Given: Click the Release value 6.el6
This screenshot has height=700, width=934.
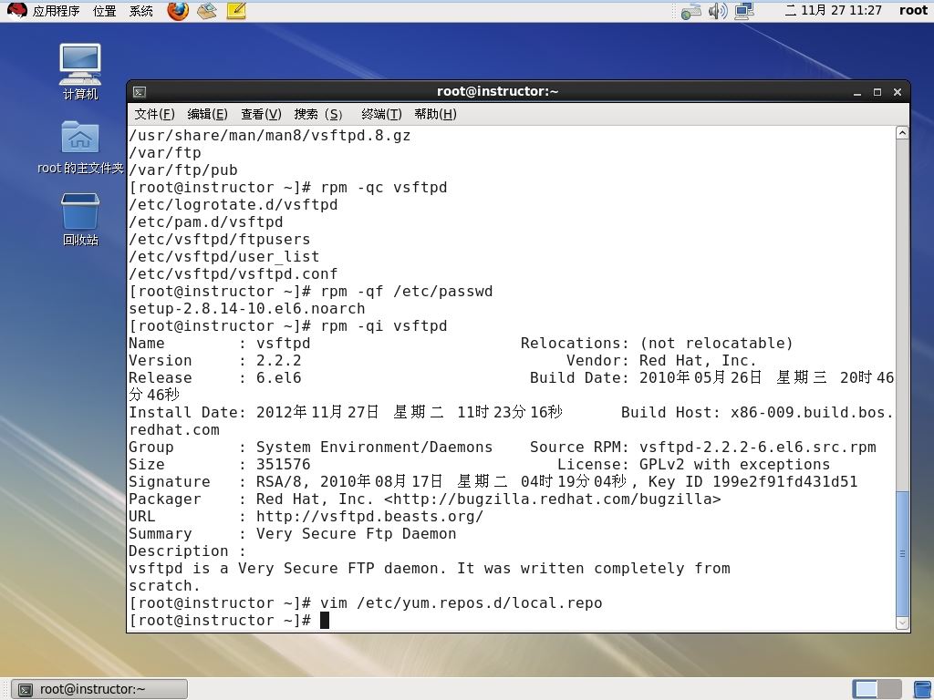Looking at the screenshot, I should pyautogui.click(x=279, y=377).
